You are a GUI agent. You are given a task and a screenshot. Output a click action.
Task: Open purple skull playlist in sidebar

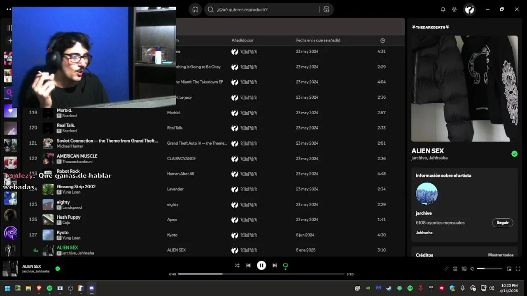tap(10, 233)
